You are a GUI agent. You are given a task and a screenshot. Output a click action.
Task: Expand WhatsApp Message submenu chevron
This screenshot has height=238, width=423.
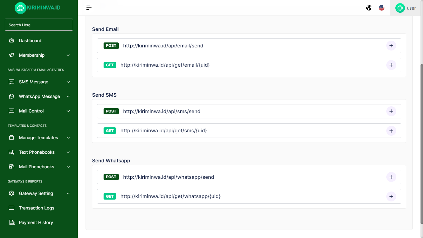pos(68,96)
